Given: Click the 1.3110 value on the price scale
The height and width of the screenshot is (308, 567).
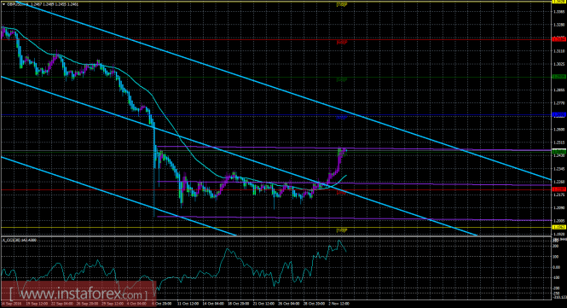Looking at the screenshot, I should [558, 51].
